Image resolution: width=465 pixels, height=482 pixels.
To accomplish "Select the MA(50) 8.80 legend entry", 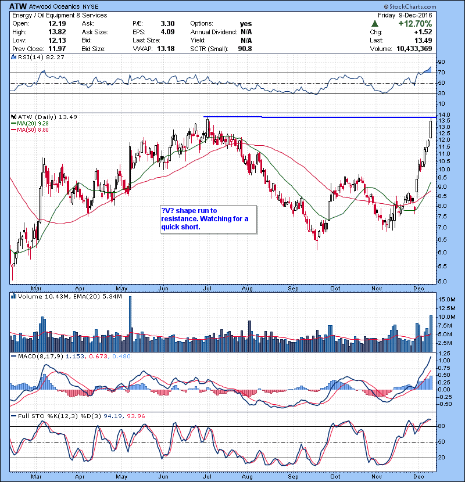I will (30, 130).
